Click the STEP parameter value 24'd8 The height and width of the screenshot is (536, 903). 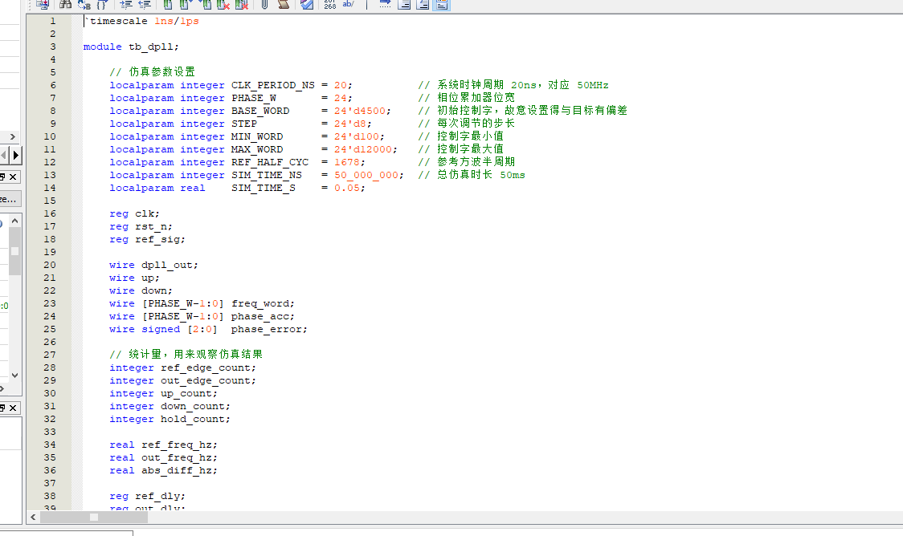(x=350, y=124)
